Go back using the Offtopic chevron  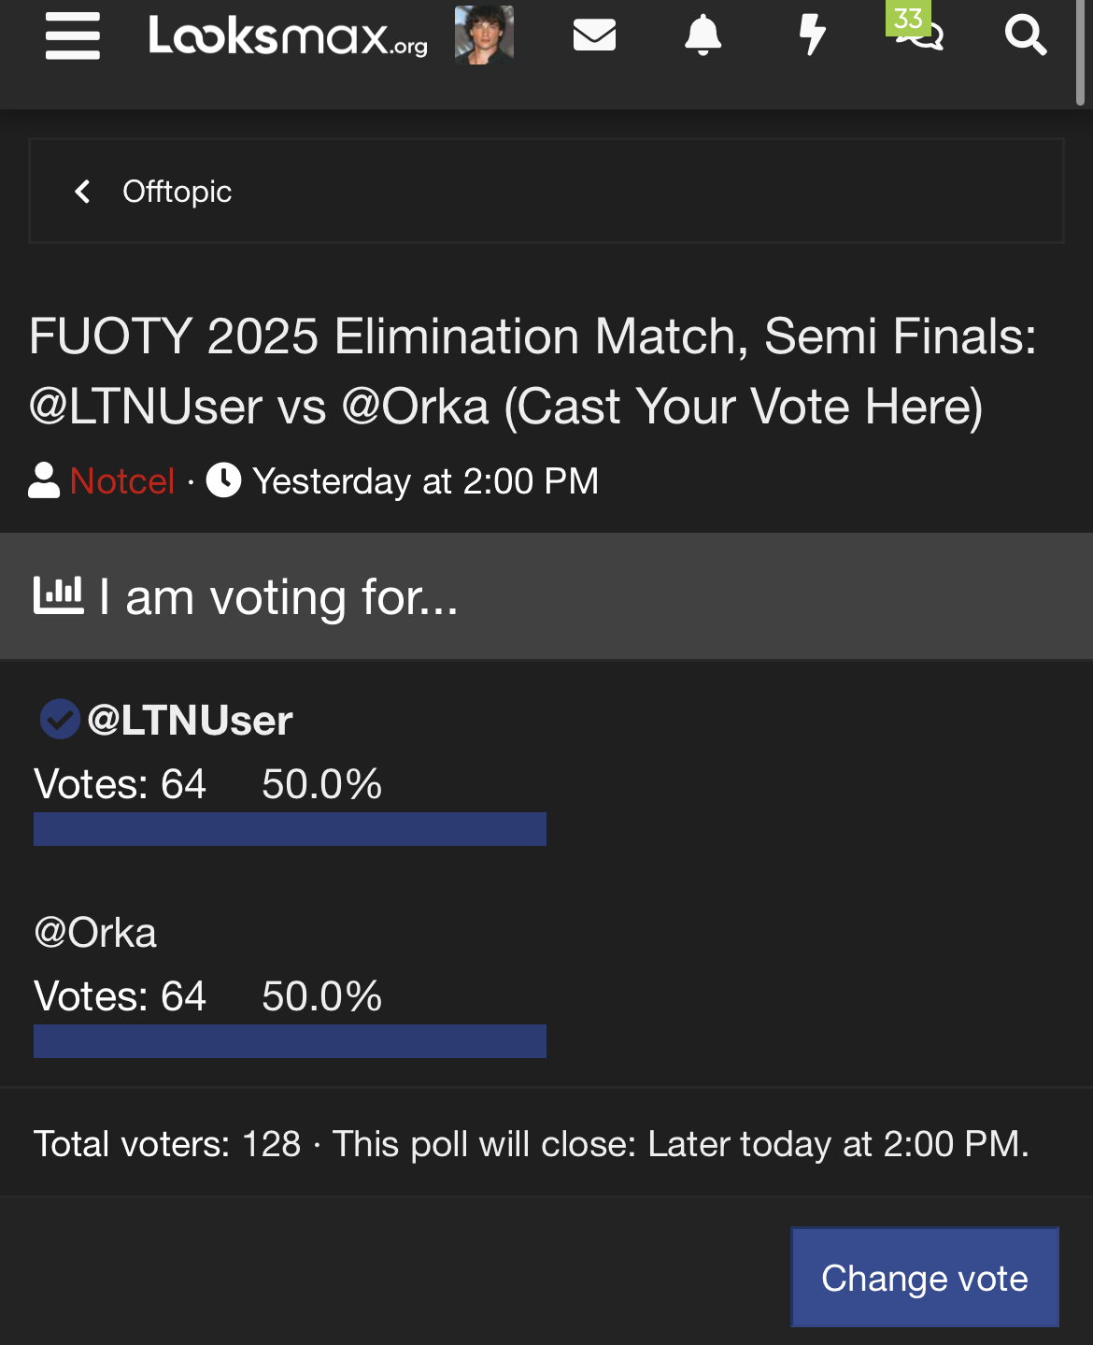pyautogui.click(x=83, y=192)
